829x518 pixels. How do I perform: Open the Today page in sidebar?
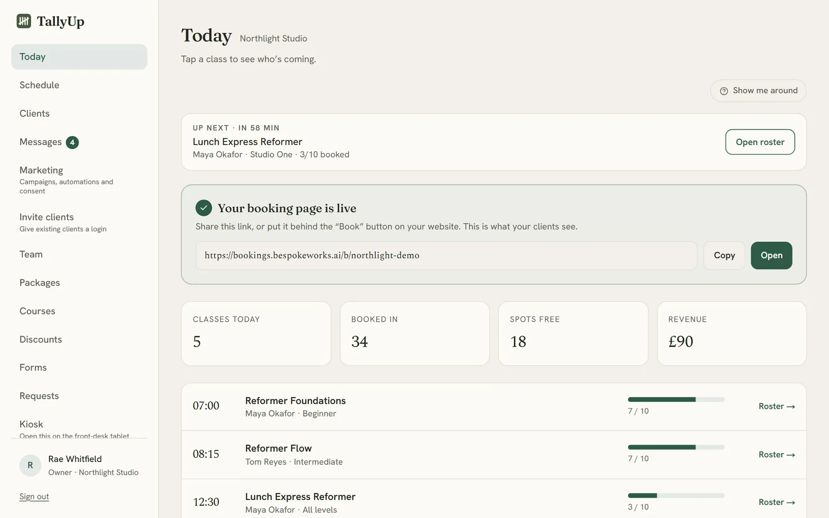79,57
